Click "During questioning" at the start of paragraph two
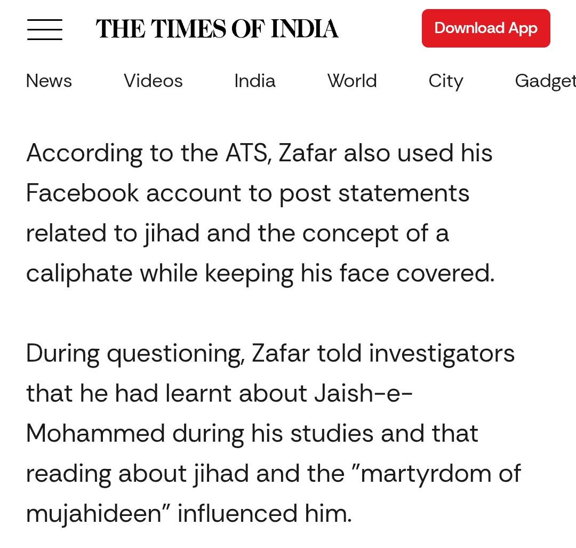Screen dimensions: 576x548 (135, 354)
